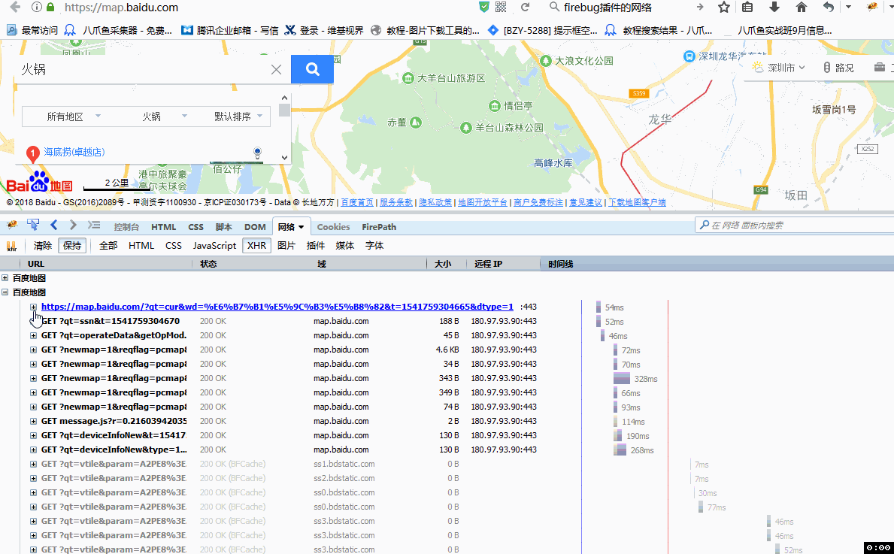Viewport: 894px width, 554px height.
Task: Select the 全部 filter
Action: pos(108,246)
